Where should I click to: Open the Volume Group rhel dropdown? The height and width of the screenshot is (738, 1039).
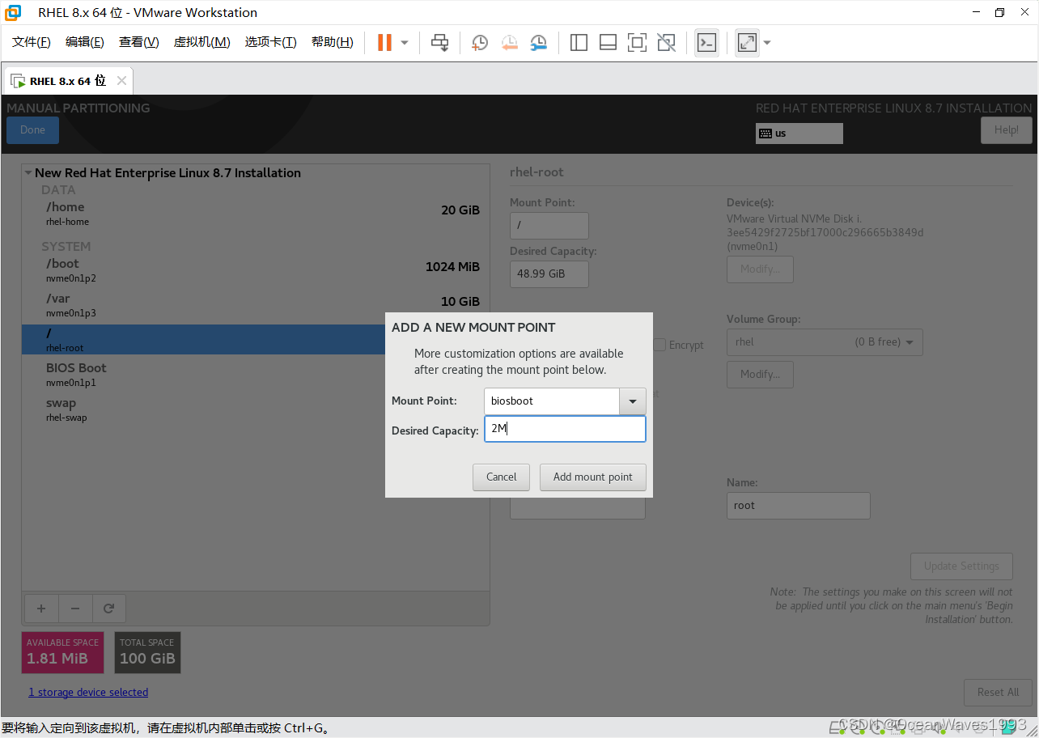825,342
